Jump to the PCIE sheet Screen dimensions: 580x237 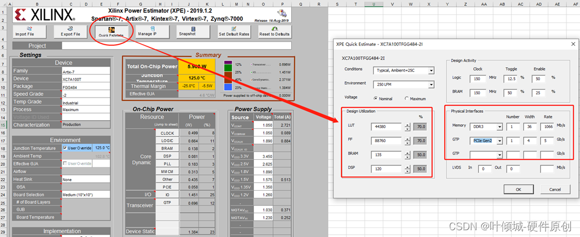pos(167,187)
